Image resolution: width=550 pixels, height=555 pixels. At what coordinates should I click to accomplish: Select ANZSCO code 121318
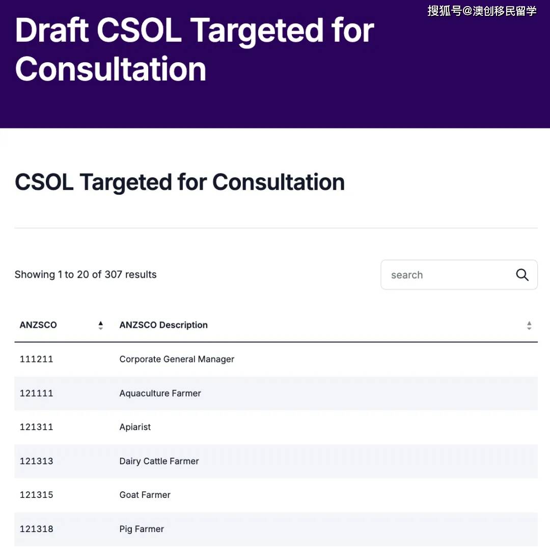coord(36,529)
